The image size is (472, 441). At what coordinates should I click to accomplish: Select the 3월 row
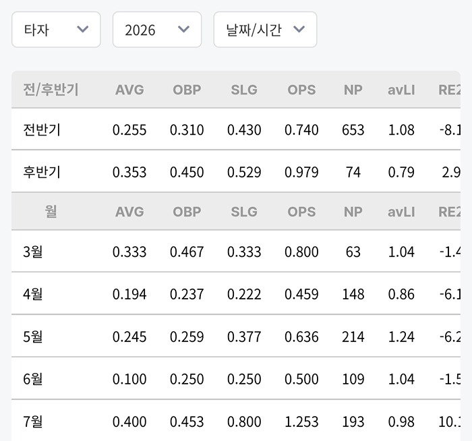click(x=236, y=252)
